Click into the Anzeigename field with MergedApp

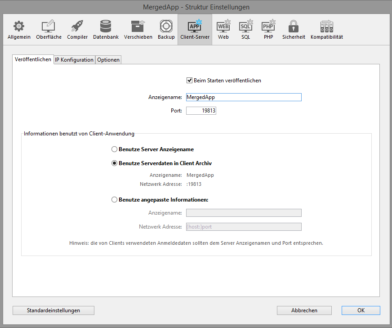click(x=243, y=97)
